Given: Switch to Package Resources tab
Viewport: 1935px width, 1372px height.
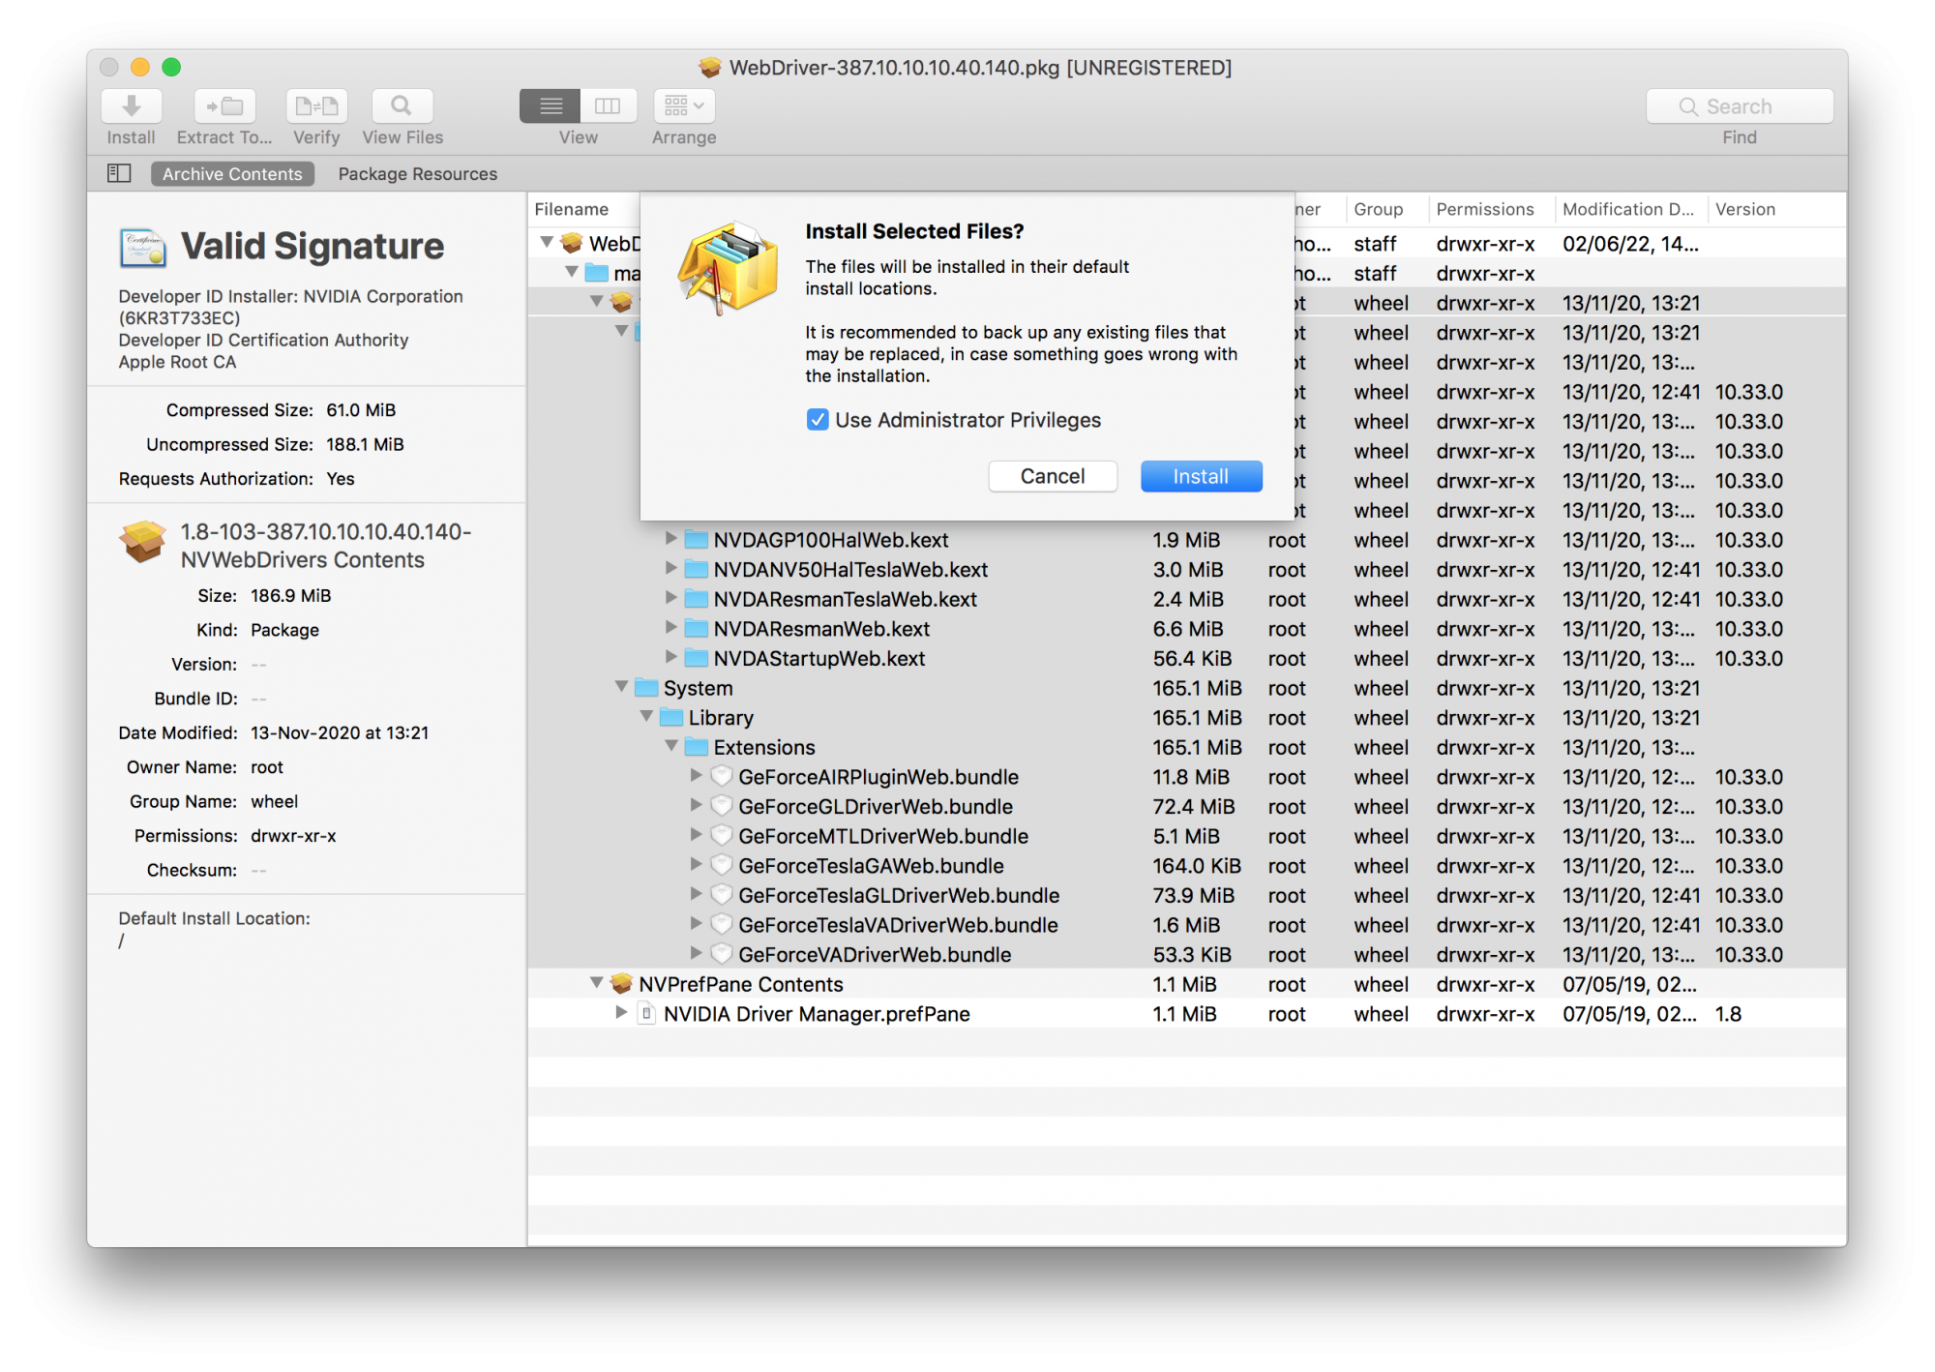Looking at the screenshot, I should (x=417, y=174).
